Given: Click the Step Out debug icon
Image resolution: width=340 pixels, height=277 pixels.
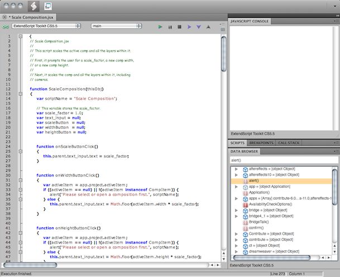Looking at the screenshot, I should click(x=208, y=27).
